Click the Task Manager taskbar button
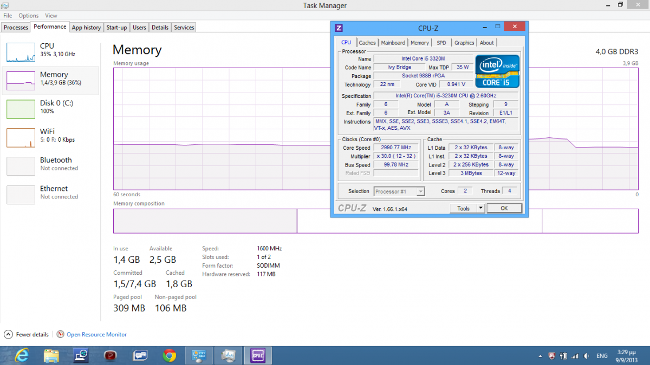 point(229,355)
